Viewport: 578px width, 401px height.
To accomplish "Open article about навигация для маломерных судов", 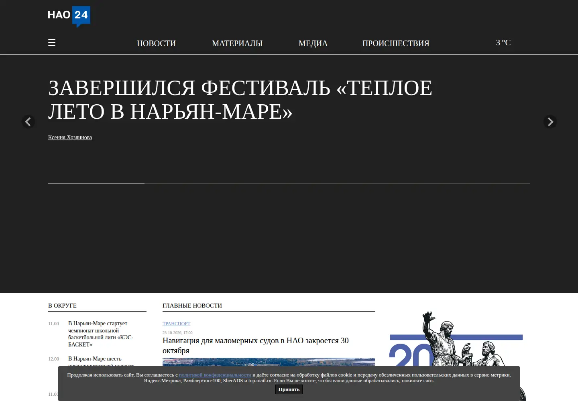I will (256, 346).
